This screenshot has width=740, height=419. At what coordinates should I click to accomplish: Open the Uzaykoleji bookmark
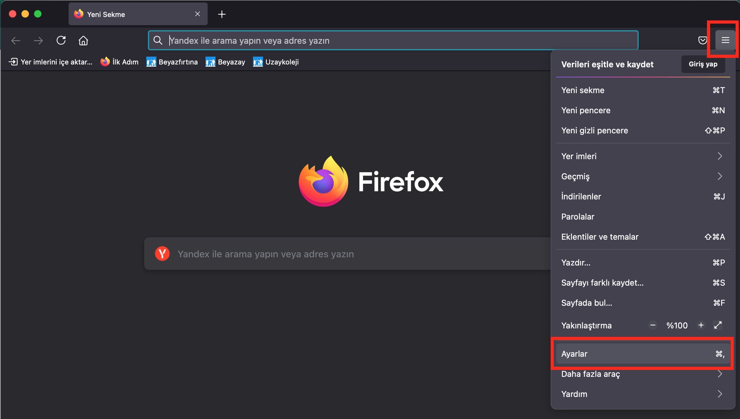[x=276, y=62]
